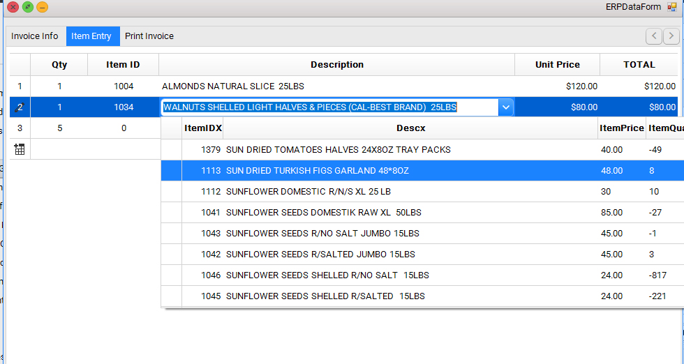This screenshot has height=364, width=684.
Task: Click the orange minimize window button
Action: coord(43,7)
